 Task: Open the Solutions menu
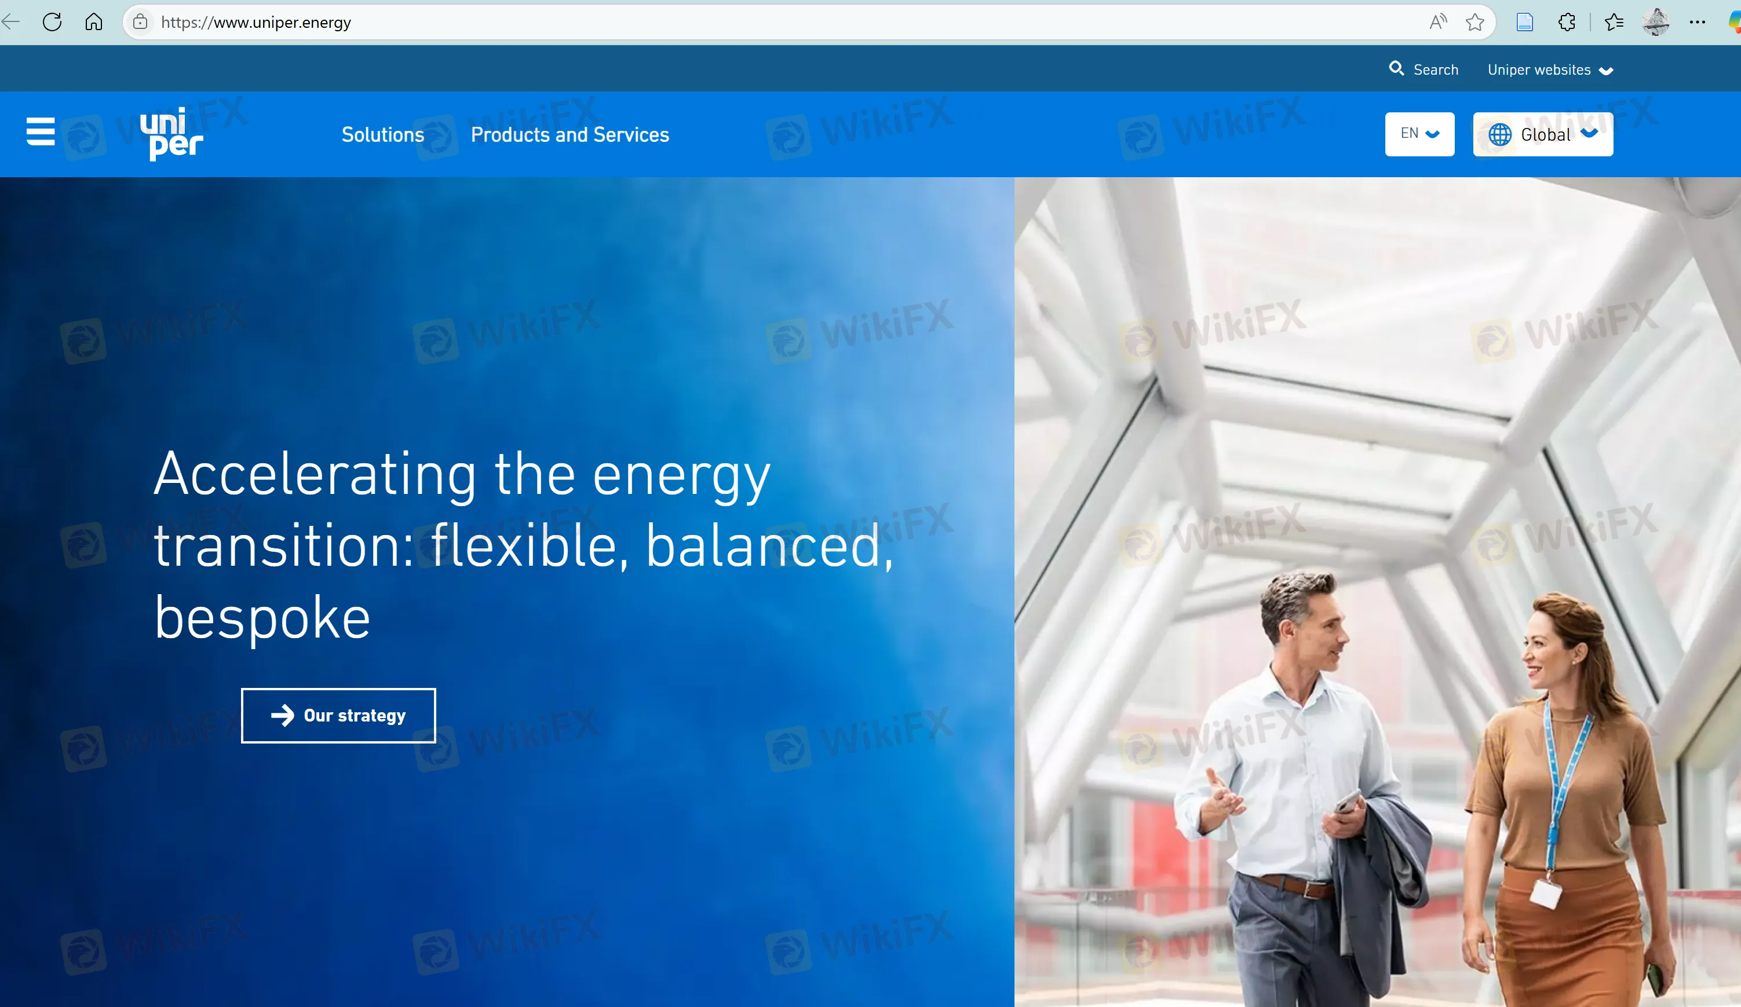[383, 134]
